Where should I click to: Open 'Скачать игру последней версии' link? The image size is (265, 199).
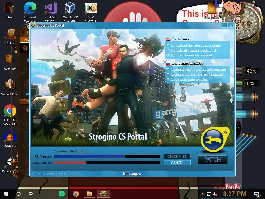(x=199, y=69)
